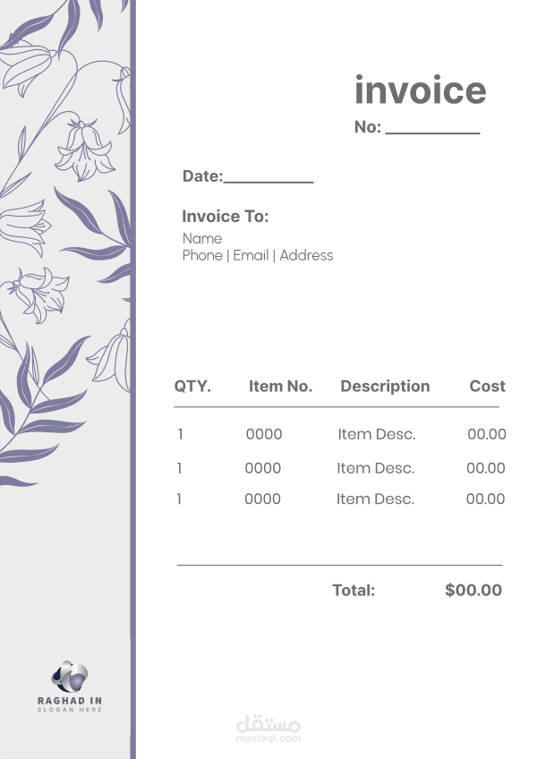Select the Invoice To heading
Screen dimensions: 537x759
225,217
